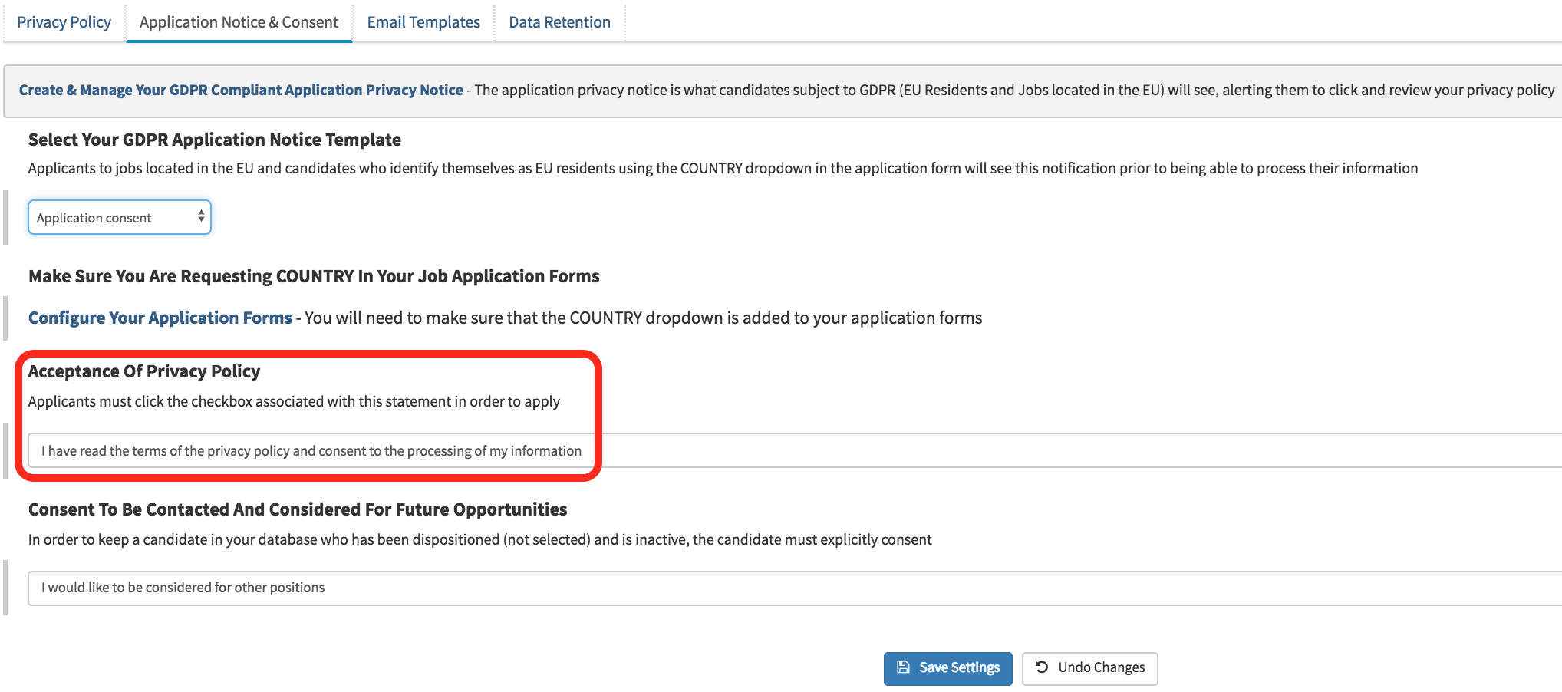Click the undo arrow icon on Undo Changes
1562x692 pixels.
coord(1041,667)
